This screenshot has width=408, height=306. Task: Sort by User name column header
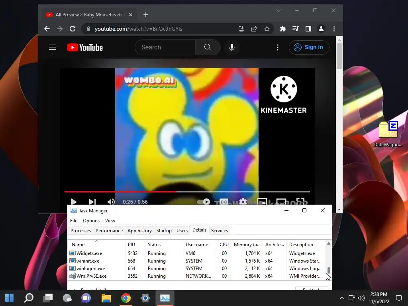click(x=199, y=245)
